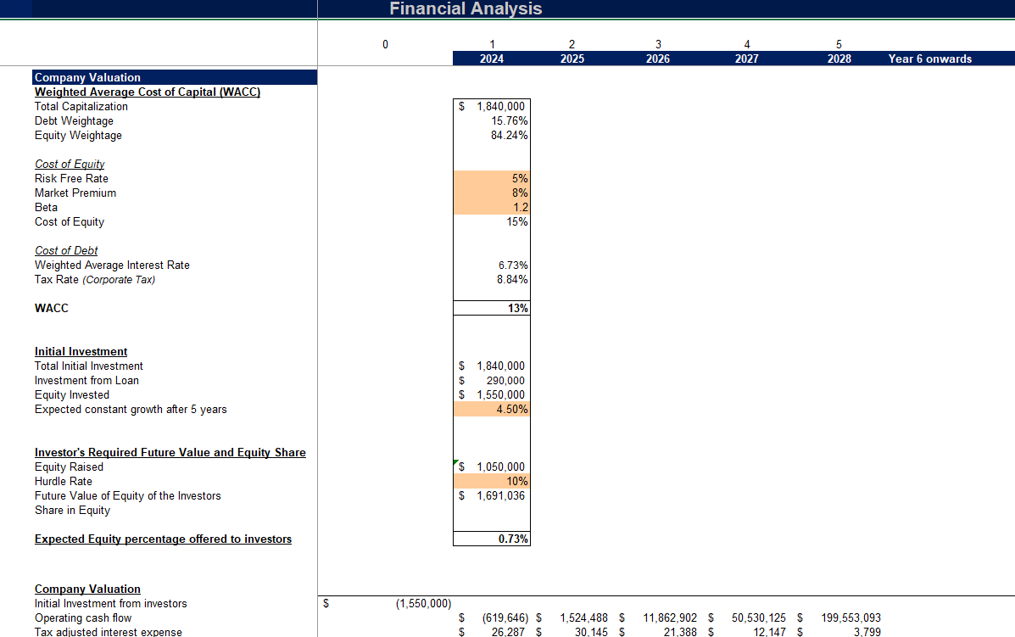Select the Share in Equity row label
This screenshot has width=1015, height=637.
point(72,510)
